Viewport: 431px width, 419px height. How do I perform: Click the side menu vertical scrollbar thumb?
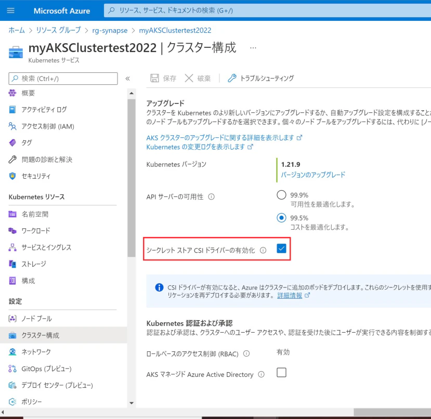point(132,178)
